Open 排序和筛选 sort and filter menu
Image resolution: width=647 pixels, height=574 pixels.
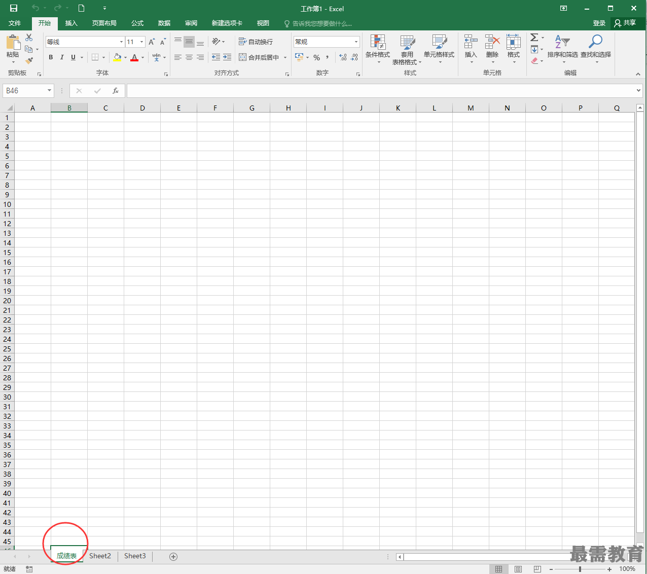[562, 49]
